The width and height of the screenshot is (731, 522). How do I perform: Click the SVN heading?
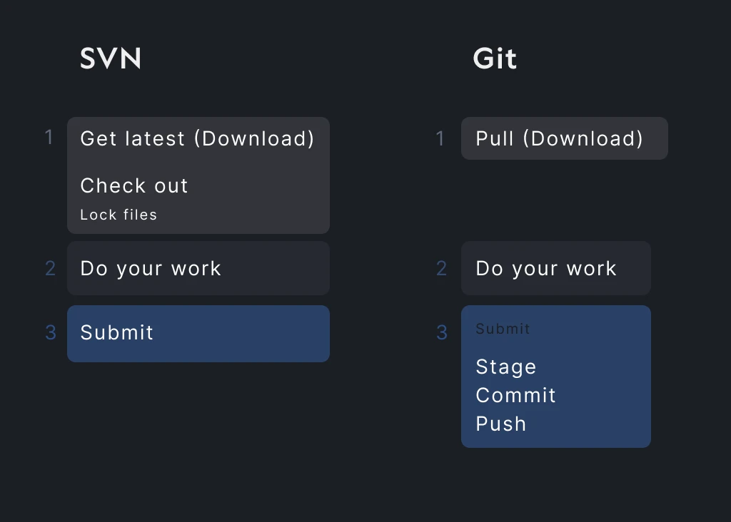(111, 58)
